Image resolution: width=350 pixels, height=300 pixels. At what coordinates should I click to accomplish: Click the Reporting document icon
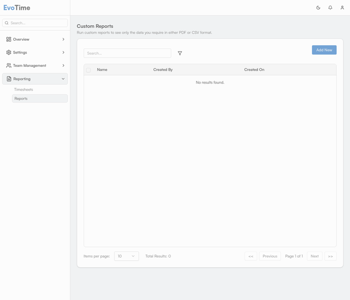pyautogui.click(x=9, y=79)
